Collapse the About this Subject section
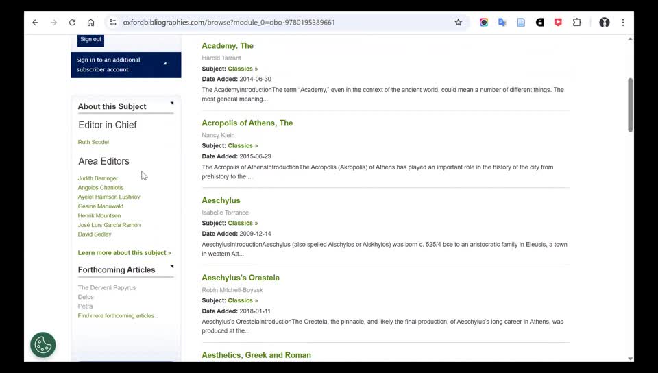The height and width of the screenshot is (373, 658). (x=171, y=104)
